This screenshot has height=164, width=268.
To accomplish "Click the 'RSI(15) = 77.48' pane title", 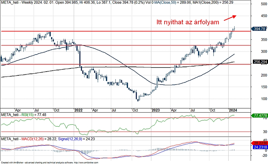I will click(x=34, y=115).
